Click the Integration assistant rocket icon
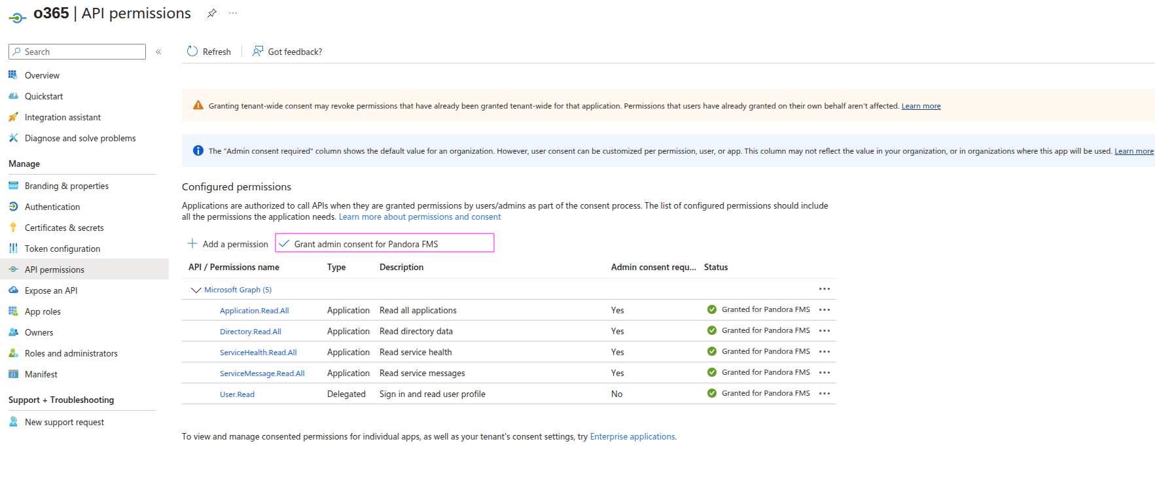Viewport: 1155px width, 486px height. tap(13, 117)
